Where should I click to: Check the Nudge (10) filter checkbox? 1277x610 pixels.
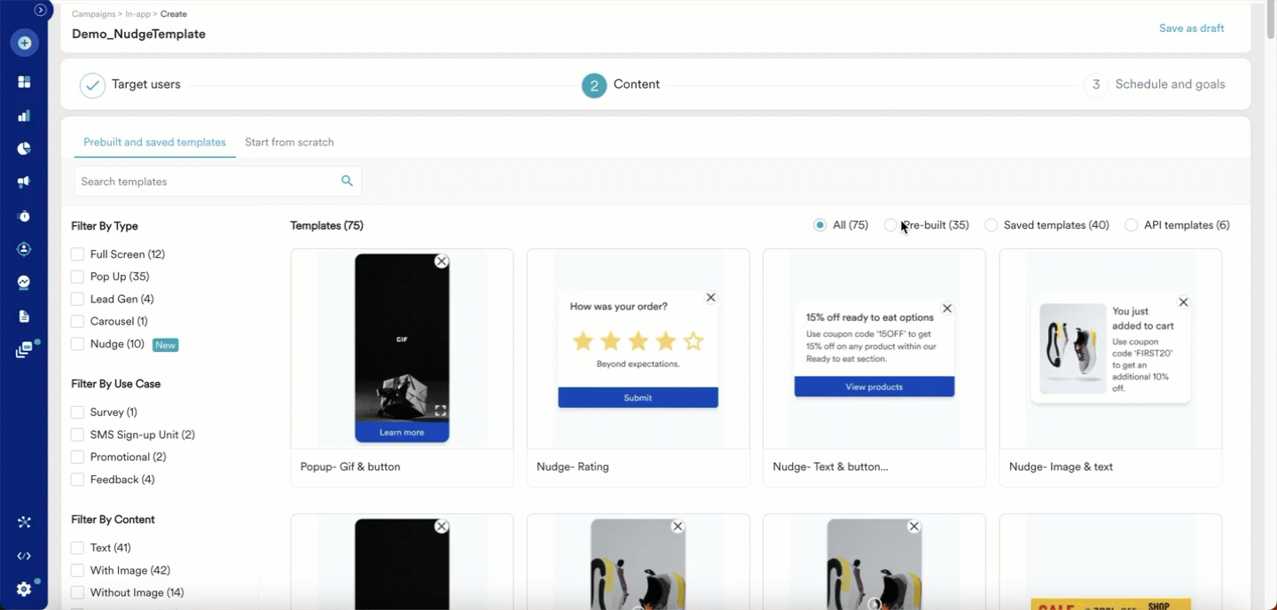77,343
